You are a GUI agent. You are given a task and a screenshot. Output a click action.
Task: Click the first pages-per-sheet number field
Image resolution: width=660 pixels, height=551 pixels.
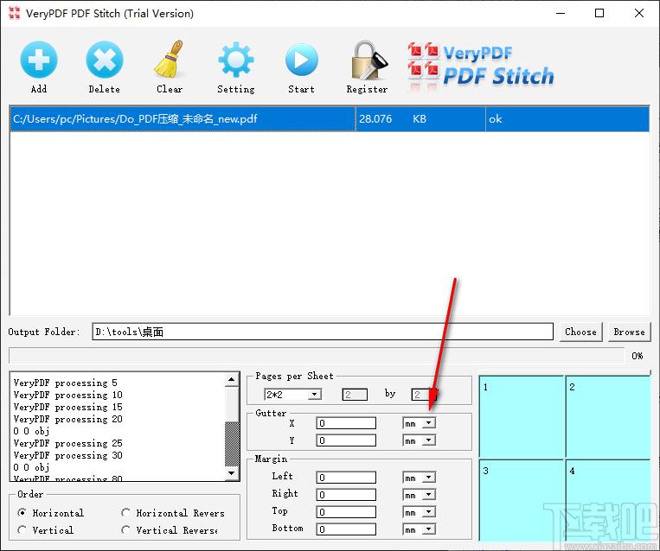click(355, 394)
